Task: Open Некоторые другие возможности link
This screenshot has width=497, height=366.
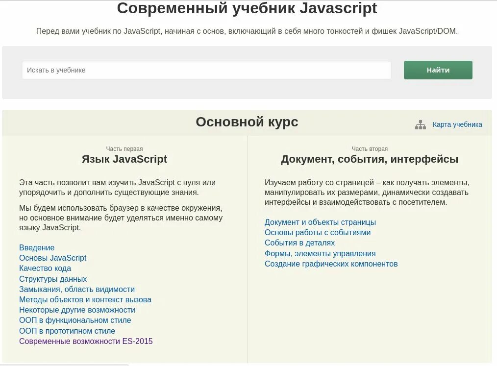Action: [77, 310]
